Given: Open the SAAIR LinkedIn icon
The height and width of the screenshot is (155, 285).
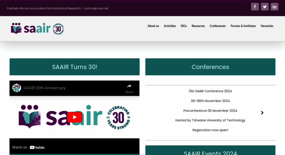Looking at the screenshot, I should tap(274, 7).
